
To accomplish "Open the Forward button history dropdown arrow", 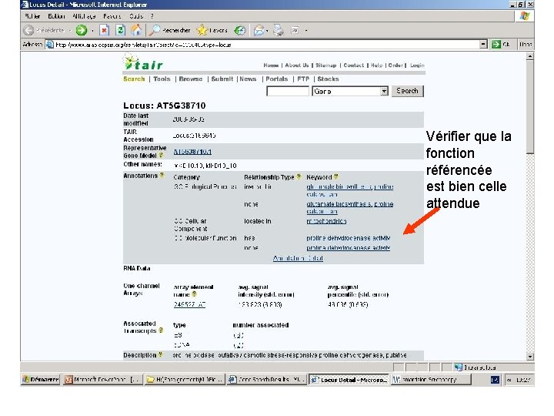I will tap(92, 31).
